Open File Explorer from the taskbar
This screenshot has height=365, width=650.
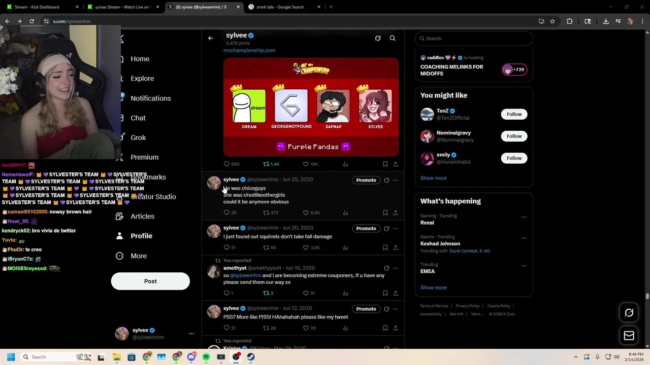tap(116, 357)
